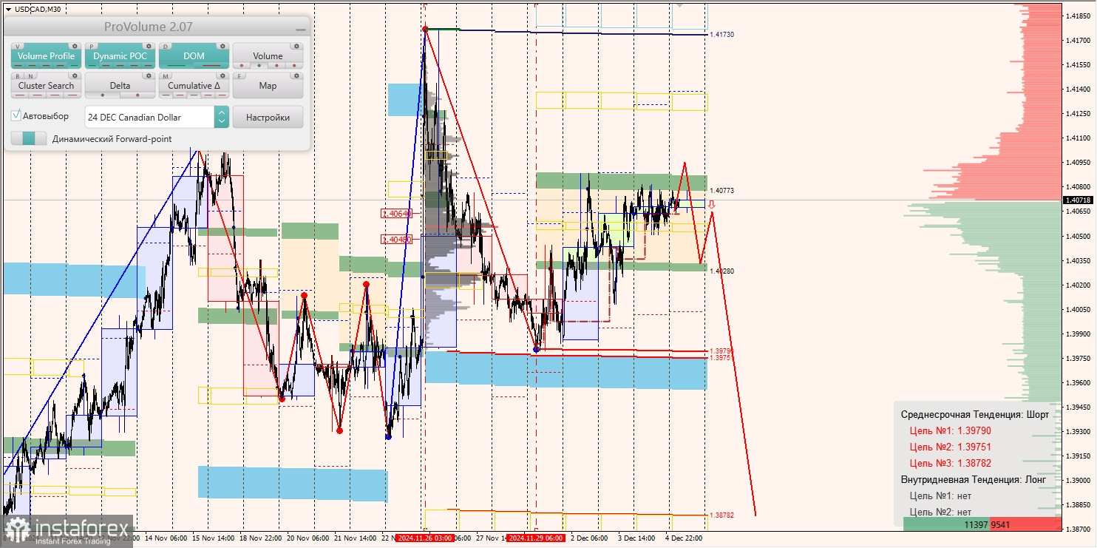The height and width of the screenshot is (548, 1097).
Task: Click the B hotkey tag on Cluster Search
Action: [18, 76]
